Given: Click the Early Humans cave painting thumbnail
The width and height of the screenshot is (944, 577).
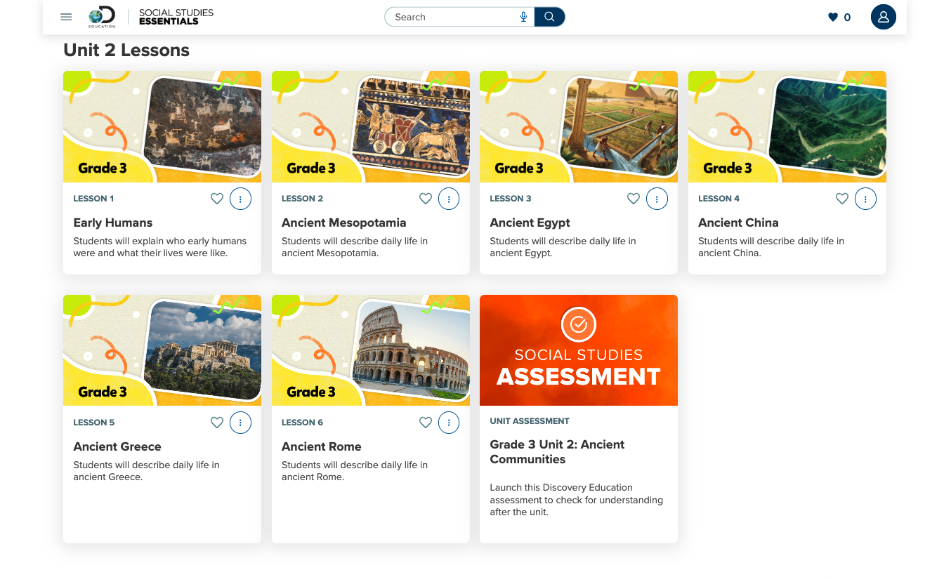Looking at the screenshot, I should pyautogui.click(x=162, y=126).
